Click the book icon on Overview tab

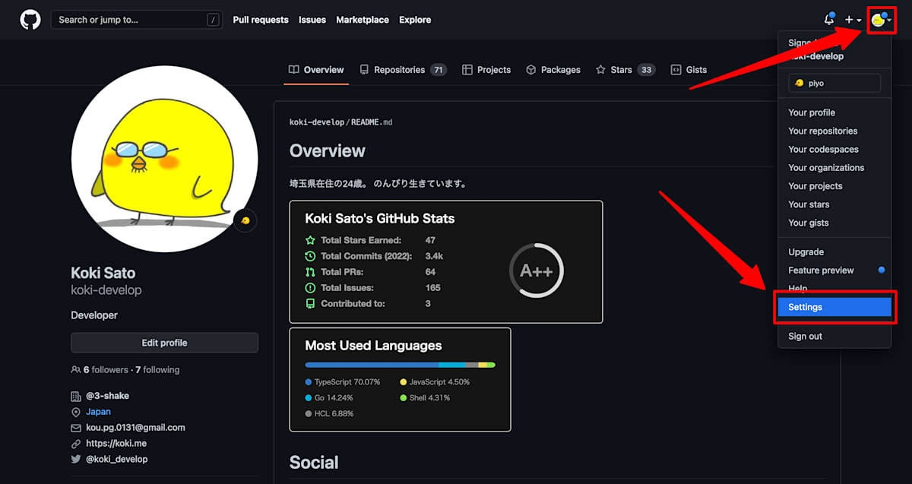tap(294, 70)
